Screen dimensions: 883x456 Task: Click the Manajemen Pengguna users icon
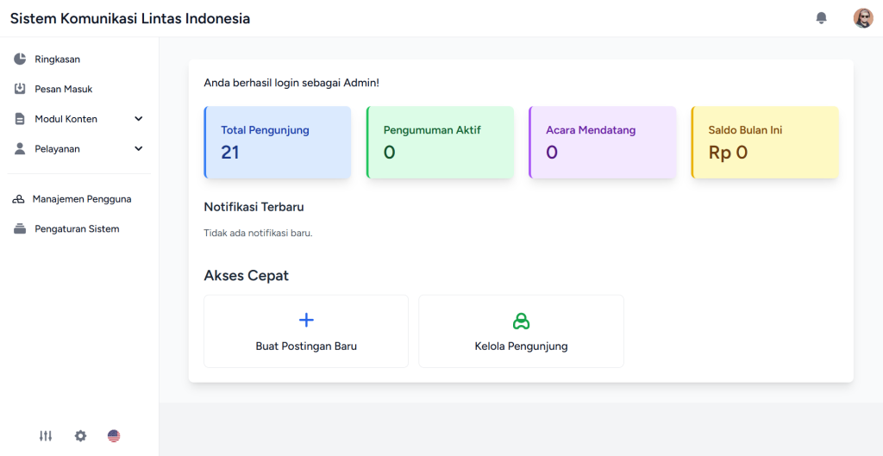tap(19, 199)
